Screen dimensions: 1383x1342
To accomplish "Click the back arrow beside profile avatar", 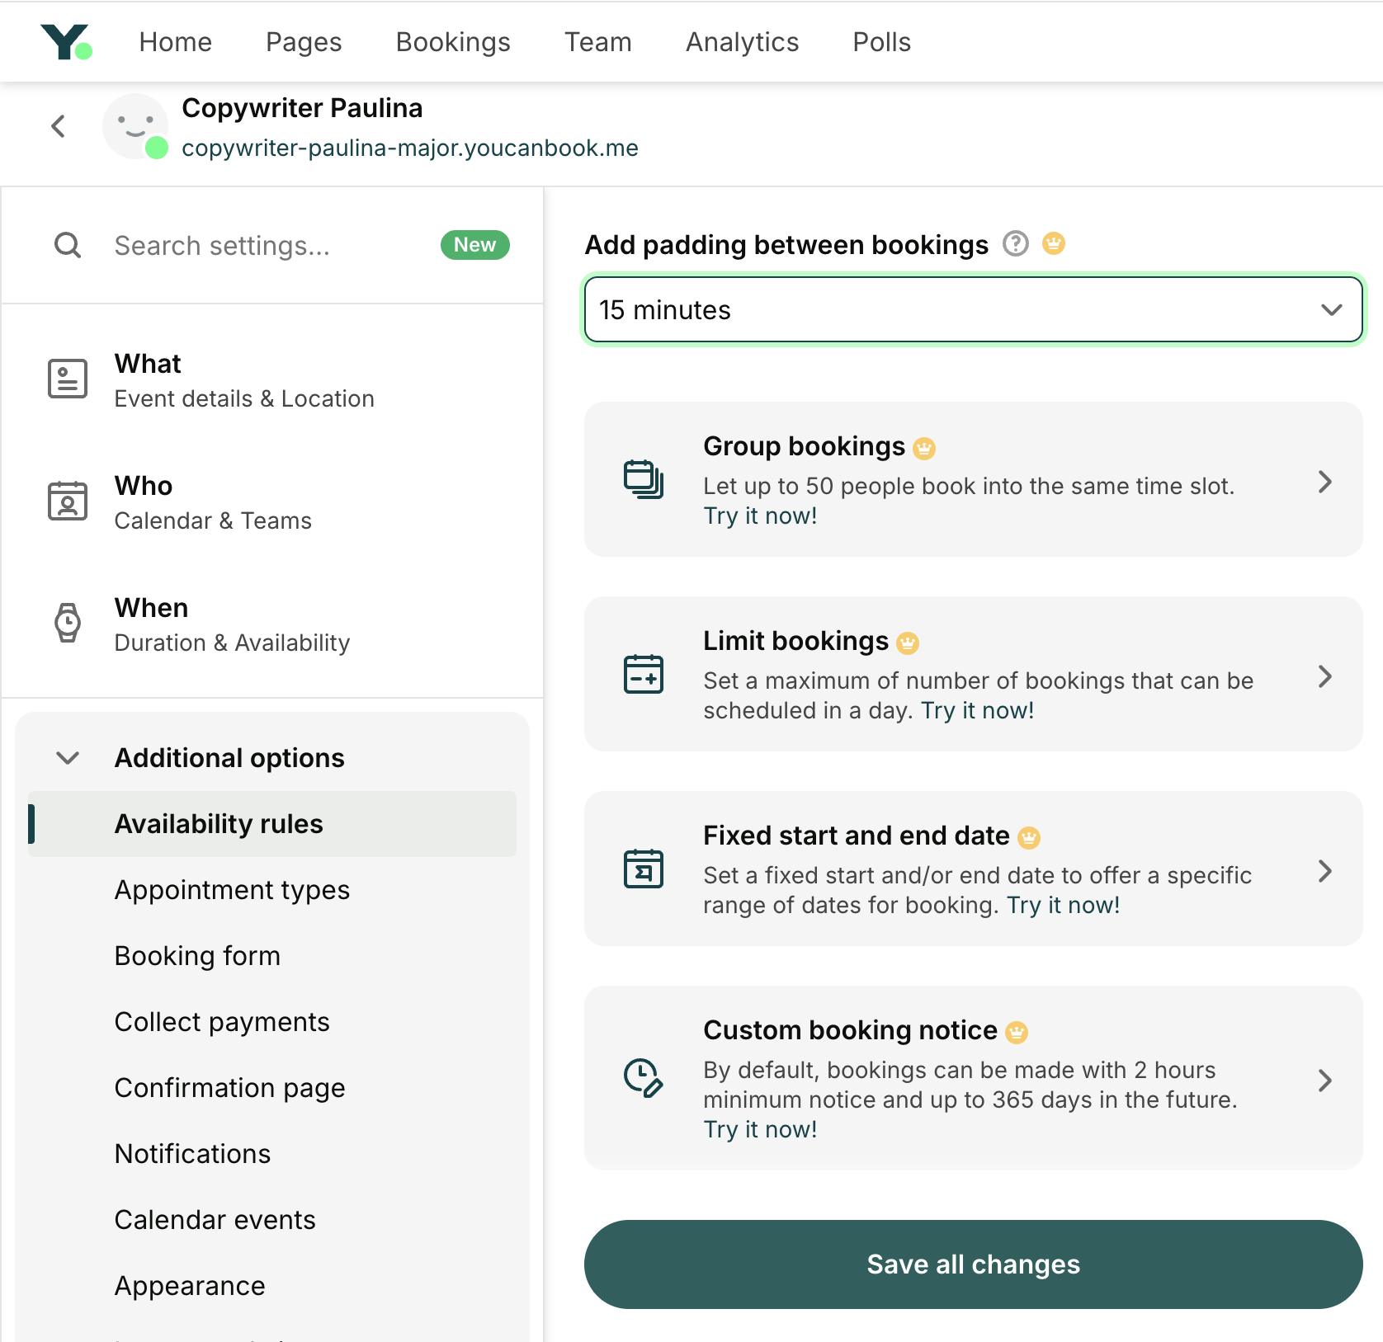I will (58, 126).
